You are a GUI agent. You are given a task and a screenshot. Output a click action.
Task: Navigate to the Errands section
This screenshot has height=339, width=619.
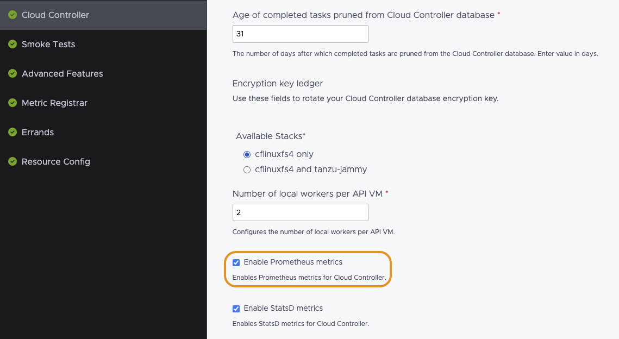(37, 133)
